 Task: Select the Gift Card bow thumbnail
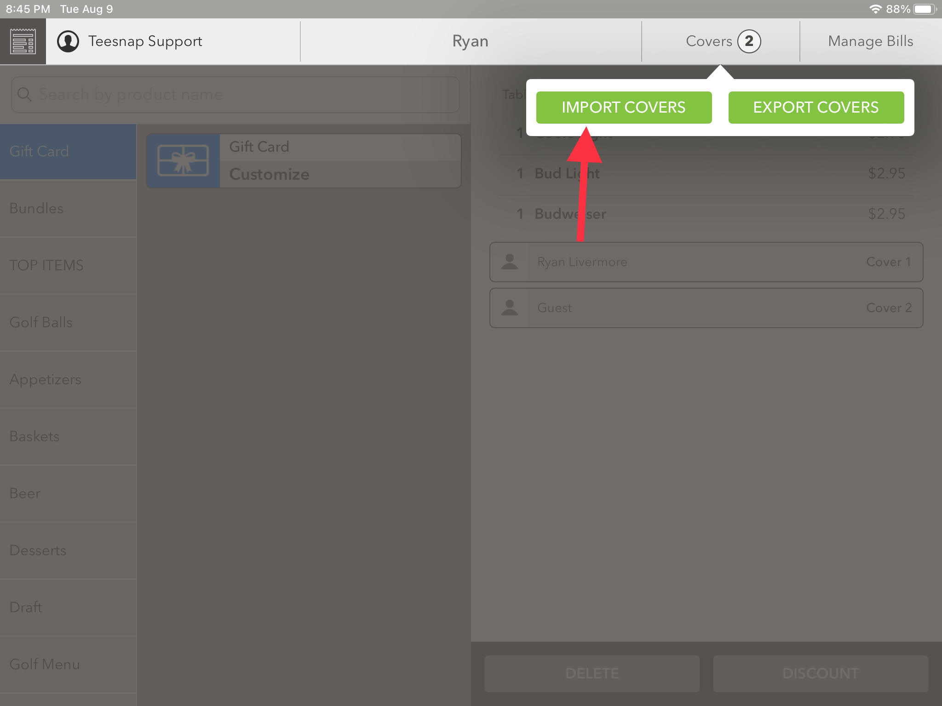(x=183, y=161)
